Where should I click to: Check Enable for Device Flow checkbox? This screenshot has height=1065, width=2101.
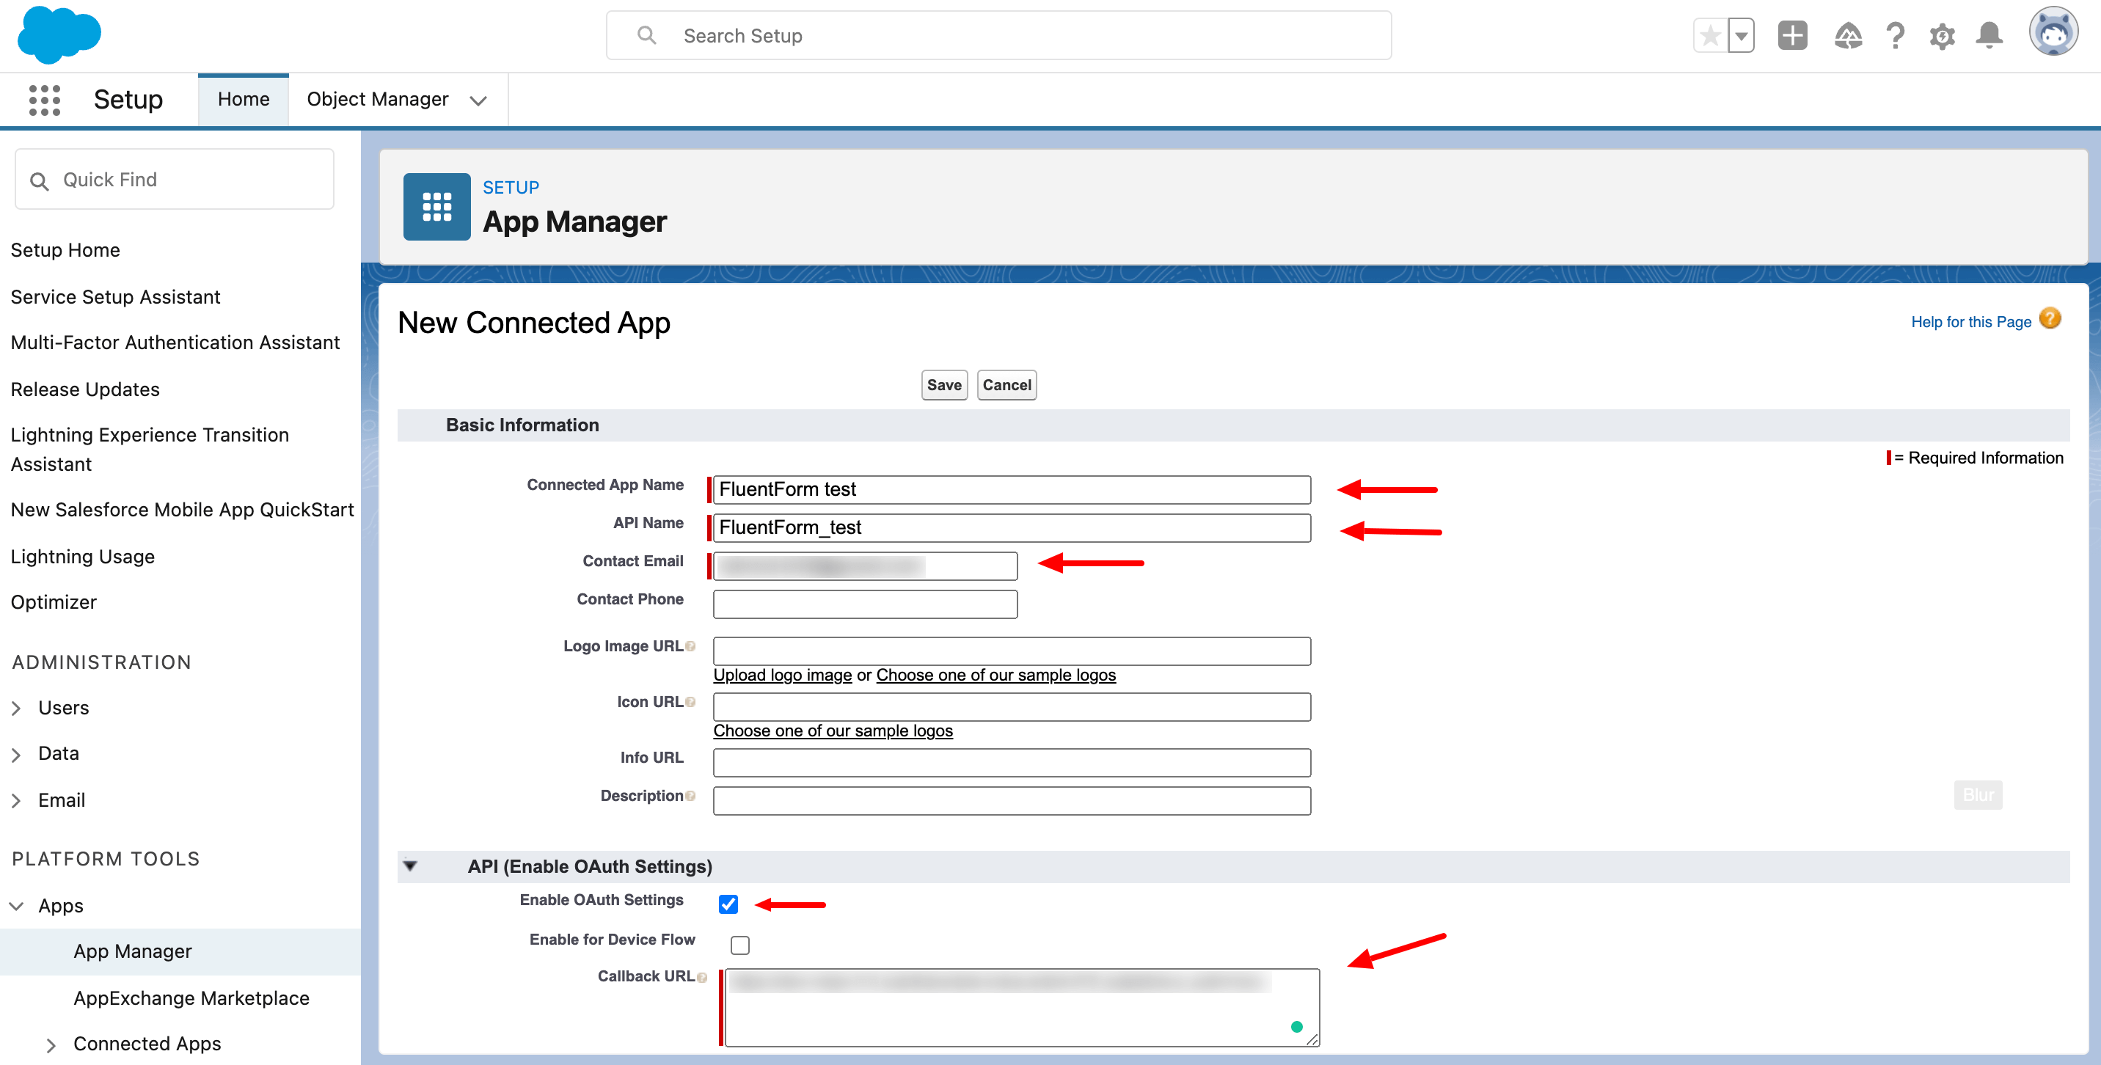point(739,945)
